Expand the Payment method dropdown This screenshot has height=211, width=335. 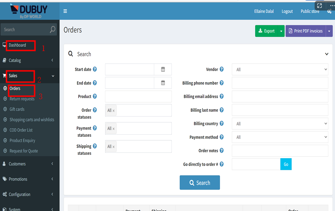tap(280, 137)
